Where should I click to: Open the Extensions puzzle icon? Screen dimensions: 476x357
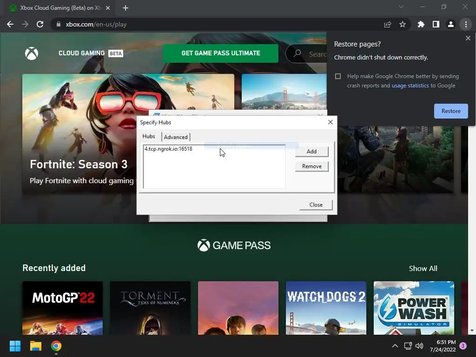421,24
